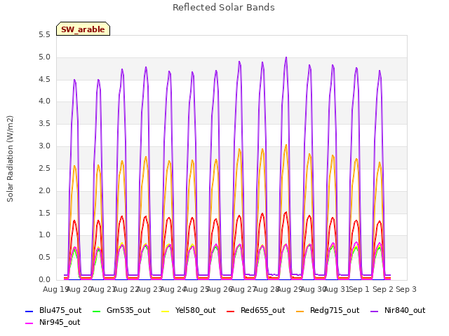Click the 0.5 y-axis tick label
The height and width of the screenshot is (336, 449).
click(44, 257)
